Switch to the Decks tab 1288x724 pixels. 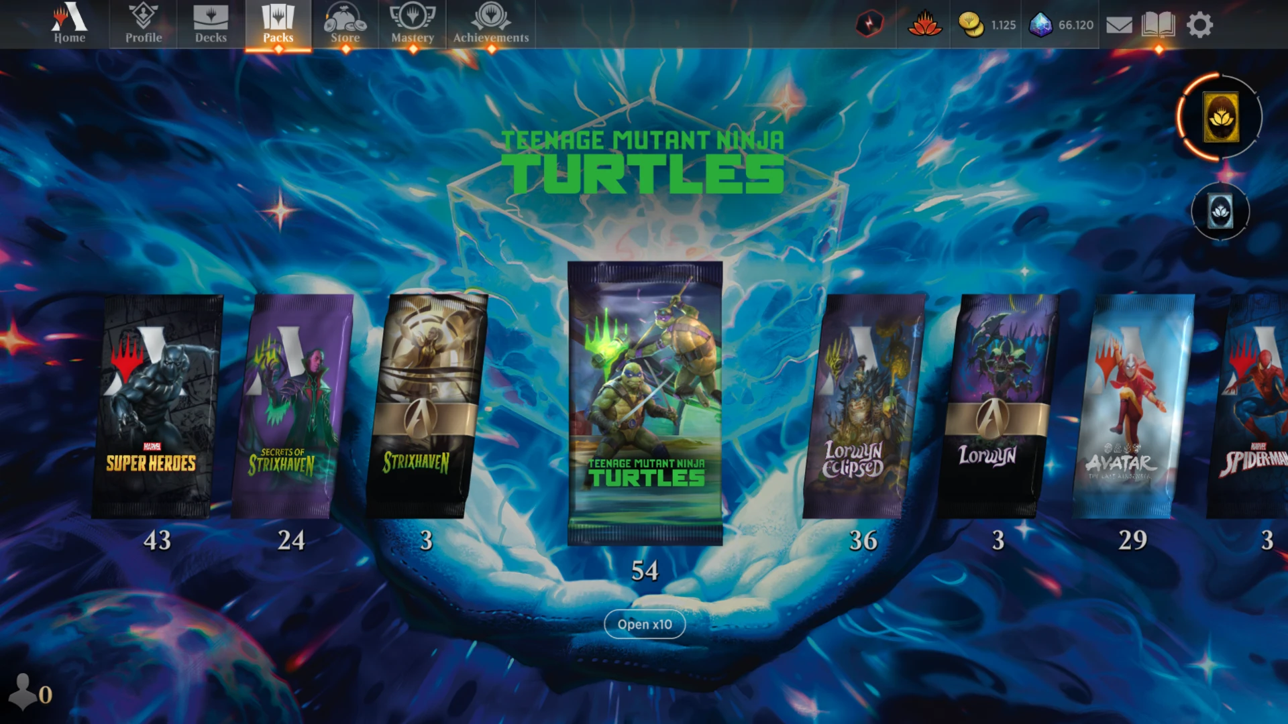211,24
